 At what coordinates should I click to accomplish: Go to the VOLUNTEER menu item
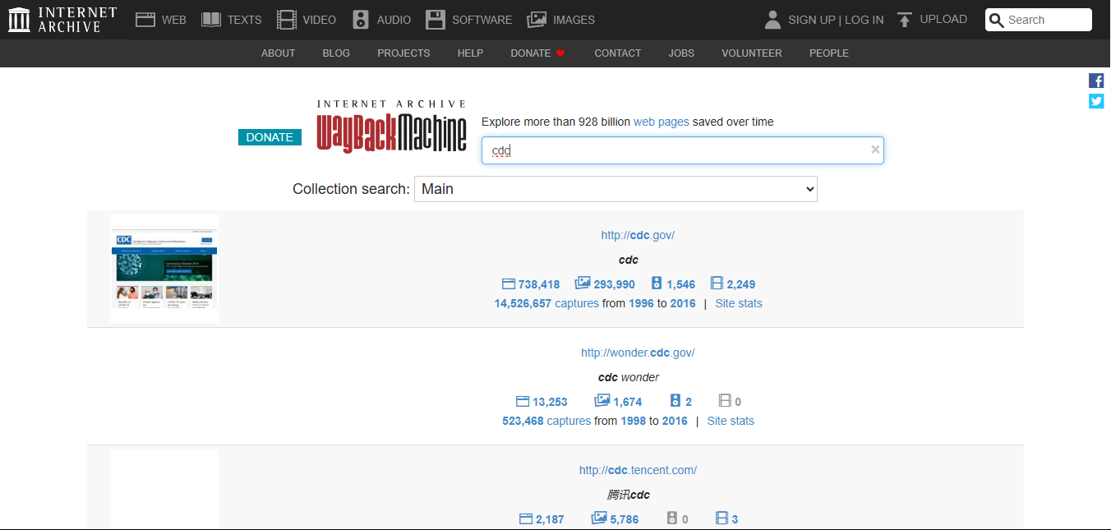(752, 53)
